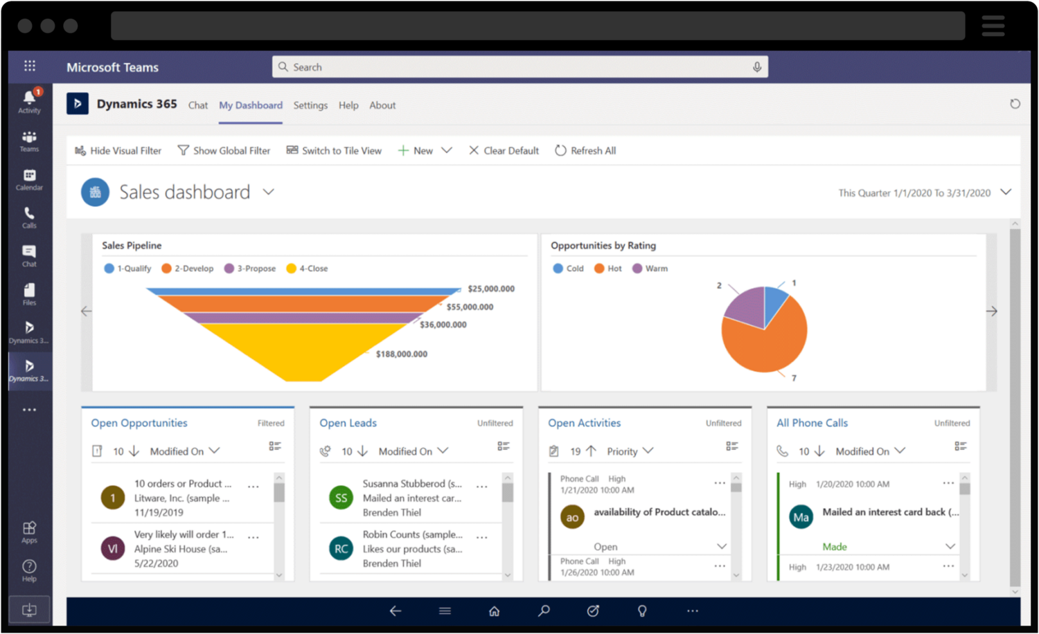Start a voice search with the microphone icon

(x=756, y=66)
